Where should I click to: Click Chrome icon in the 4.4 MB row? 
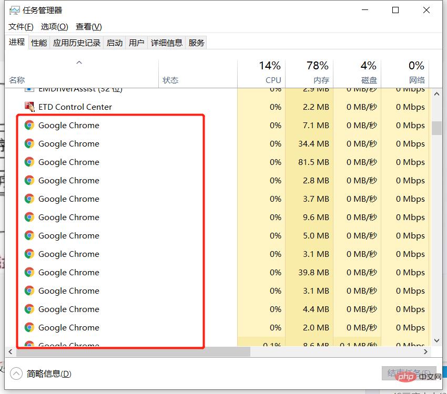tap(29, 309)
